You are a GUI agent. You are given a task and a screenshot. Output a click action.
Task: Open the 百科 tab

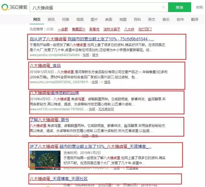coord(137,19)
